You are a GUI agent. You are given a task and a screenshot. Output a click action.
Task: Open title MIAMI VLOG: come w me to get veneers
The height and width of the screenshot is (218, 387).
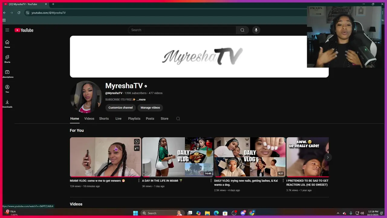(x=97, y=181)
